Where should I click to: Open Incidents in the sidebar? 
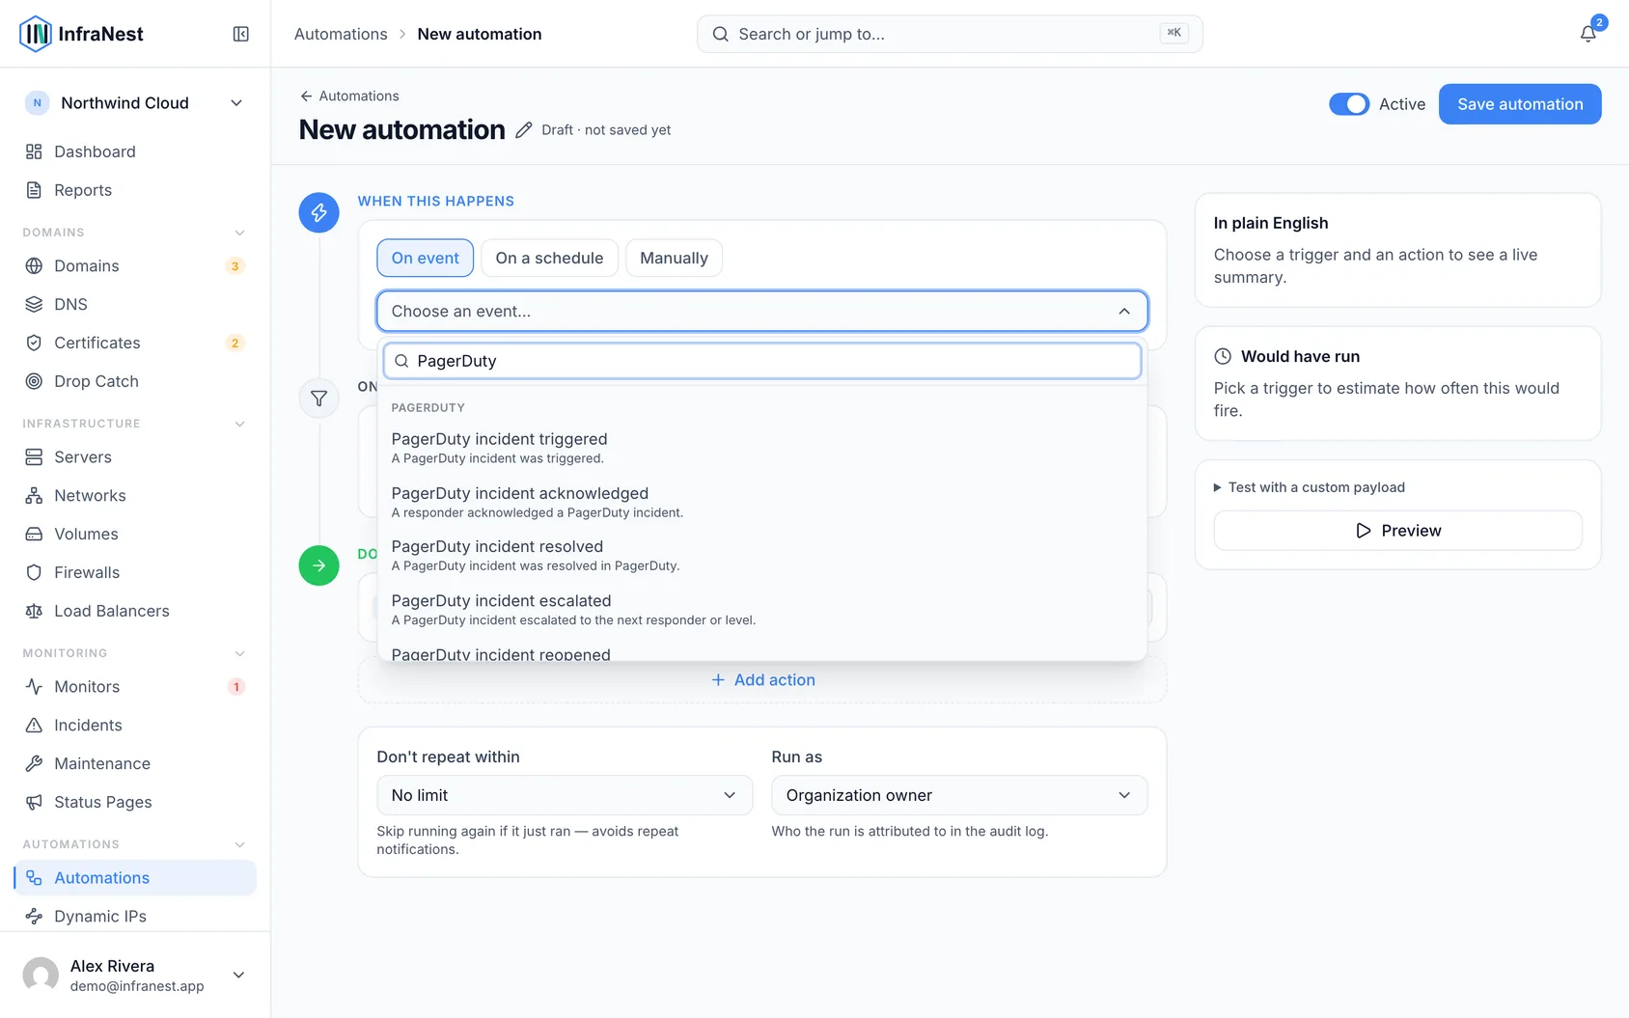pyautogui.click(x=135, y=726)
